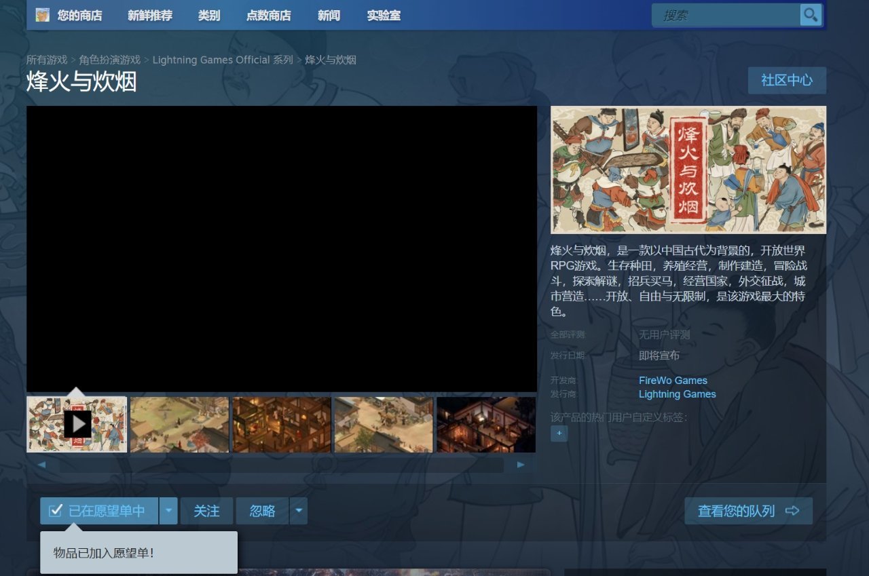Select the fifth screenshot thumbnail of night building
Image resolution: width=869 pixels, height=576 pixels.
(486, 424)
